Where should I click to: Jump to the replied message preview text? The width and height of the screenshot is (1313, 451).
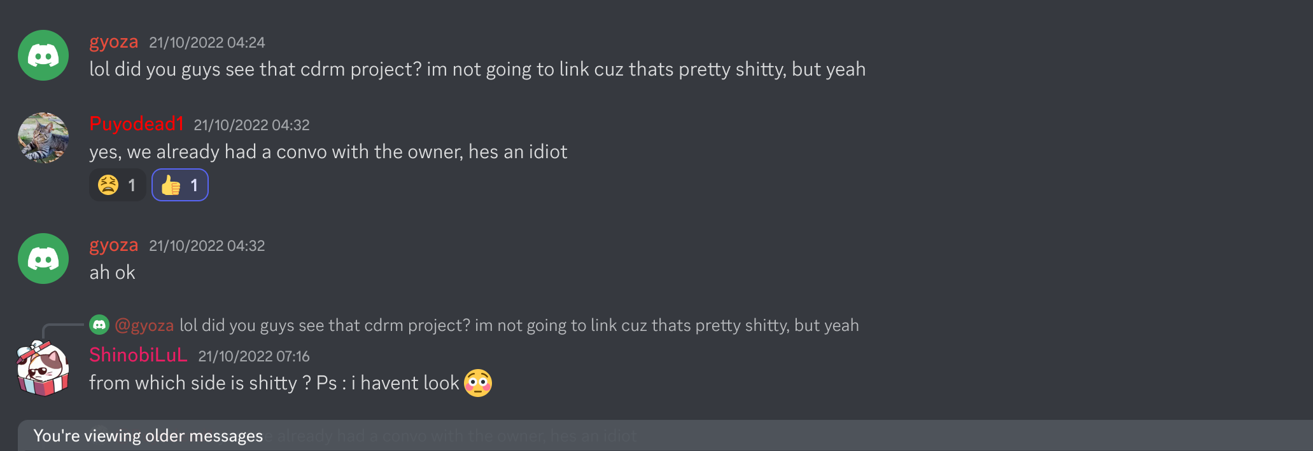pos(519,325)
